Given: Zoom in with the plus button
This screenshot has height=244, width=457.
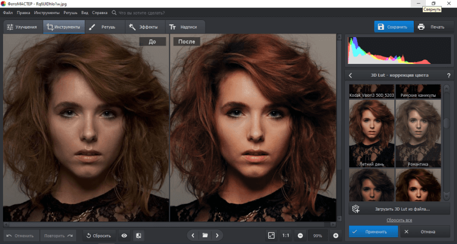Looking at the screenshot, I should pos(335,235).
